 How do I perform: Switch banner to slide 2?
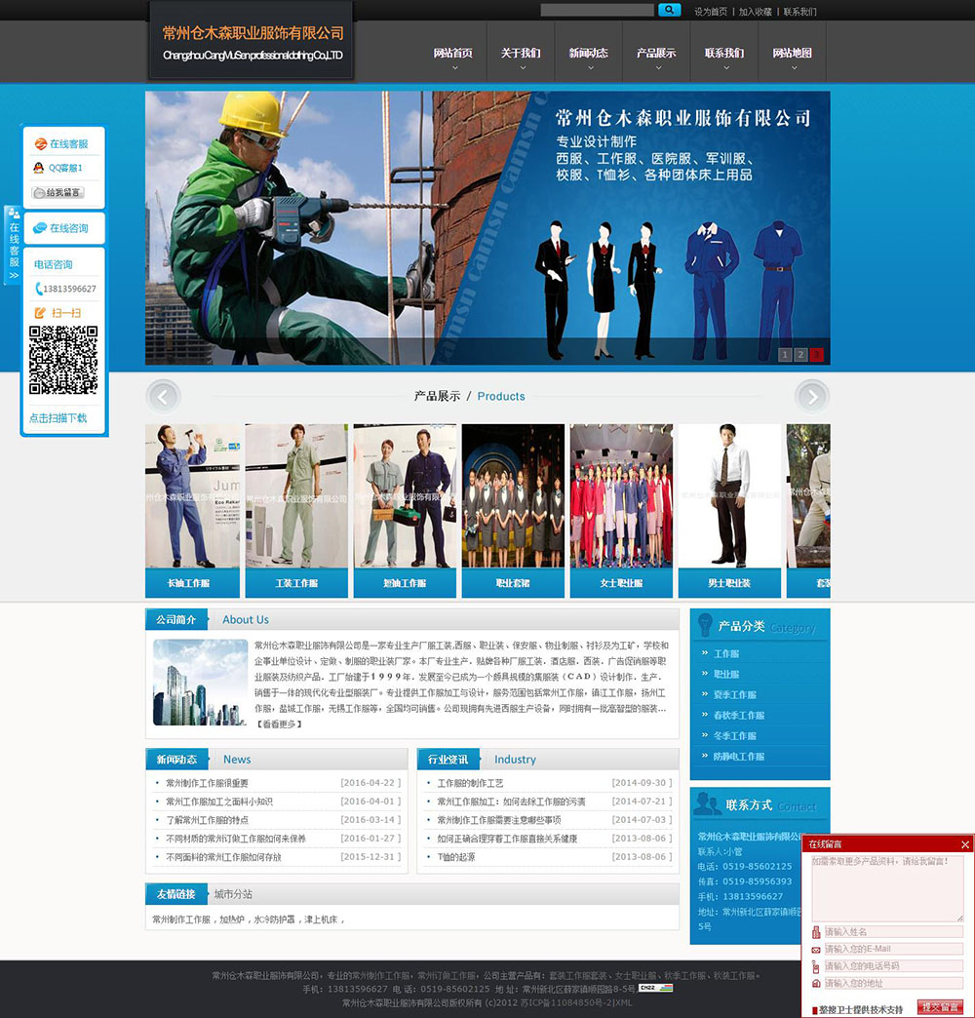click(x=800, y=355)
